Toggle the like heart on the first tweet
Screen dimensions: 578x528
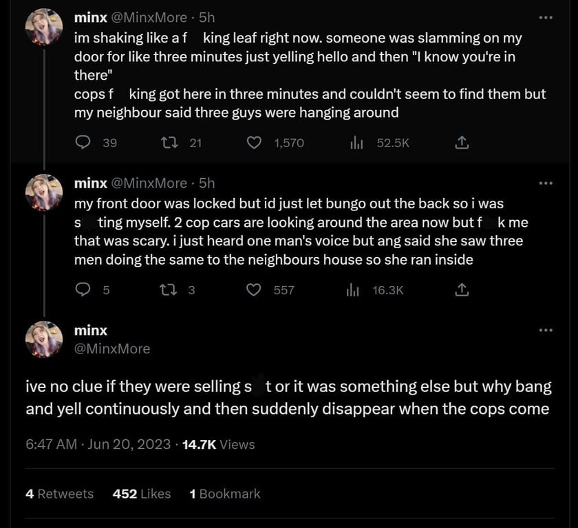[x=254, y=142]
